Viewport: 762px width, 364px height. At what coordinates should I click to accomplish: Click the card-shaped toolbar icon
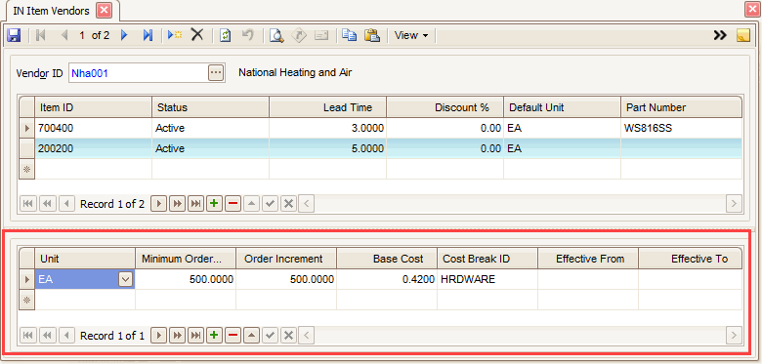tap(321, 35)
